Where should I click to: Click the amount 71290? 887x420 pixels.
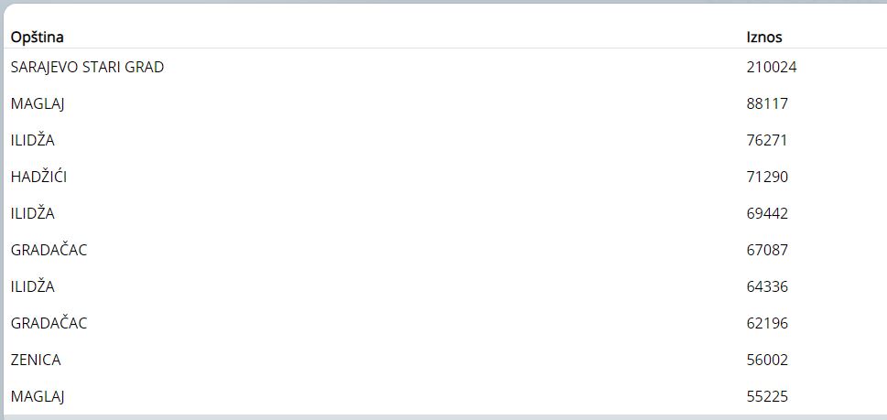point(767,177)
